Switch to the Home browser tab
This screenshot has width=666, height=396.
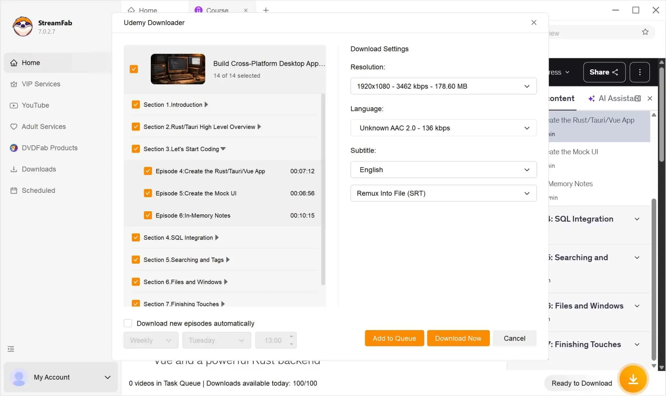(x=148, y=10)
